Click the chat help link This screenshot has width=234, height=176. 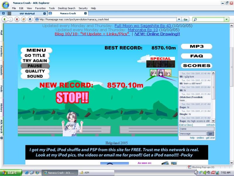(192, 138)
